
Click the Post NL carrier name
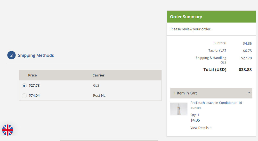[99, 96]
